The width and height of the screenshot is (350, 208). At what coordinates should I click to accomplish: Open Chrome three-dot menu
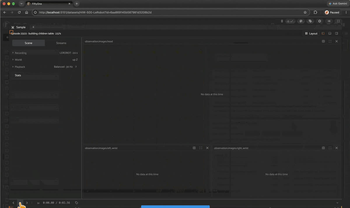point(346,13)
